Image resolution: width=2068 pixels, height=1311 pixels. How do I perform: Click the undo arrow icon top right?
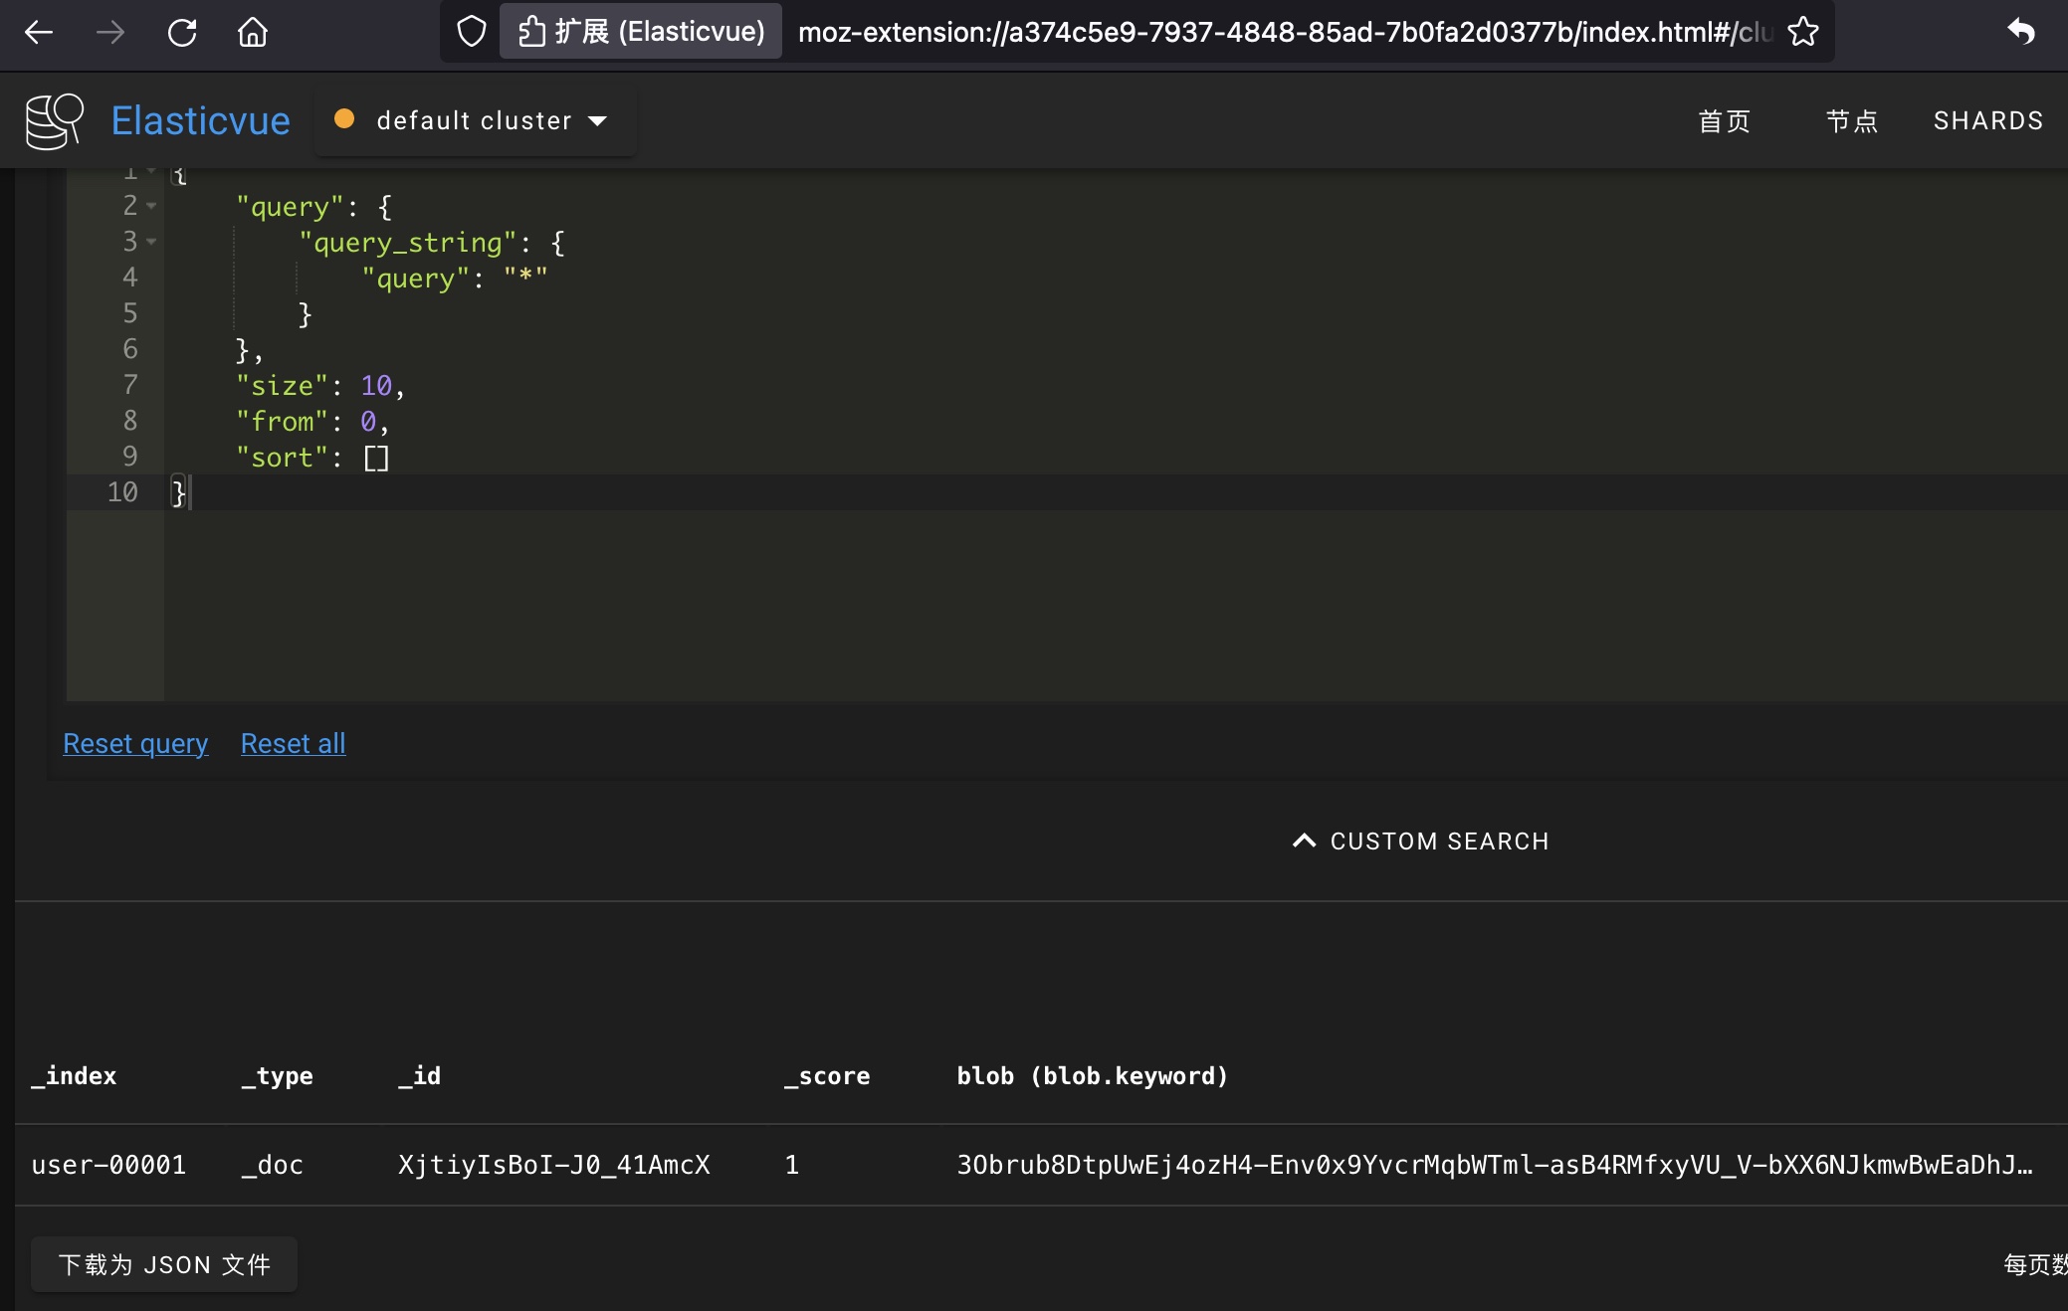2021,32
